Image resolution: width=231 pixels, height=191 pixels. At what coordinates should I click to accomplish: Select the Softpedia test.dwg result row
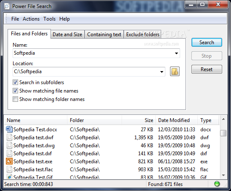coord(112,146)
